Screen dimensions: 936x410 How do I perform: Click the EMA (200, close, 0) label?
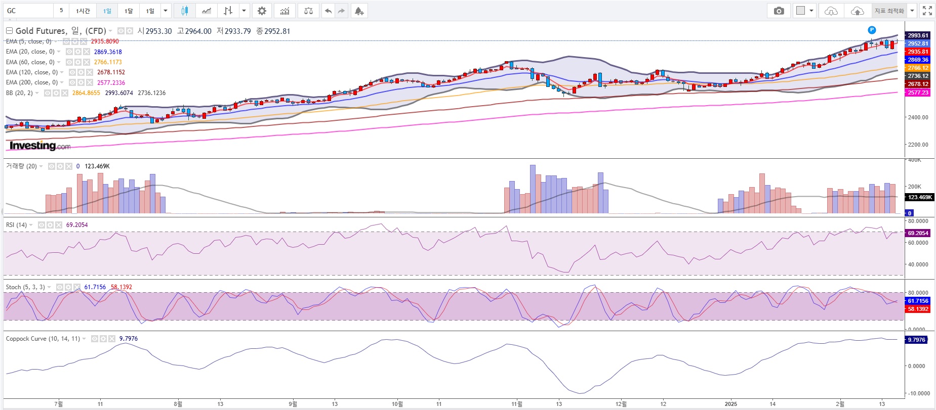tap(31, 82)
